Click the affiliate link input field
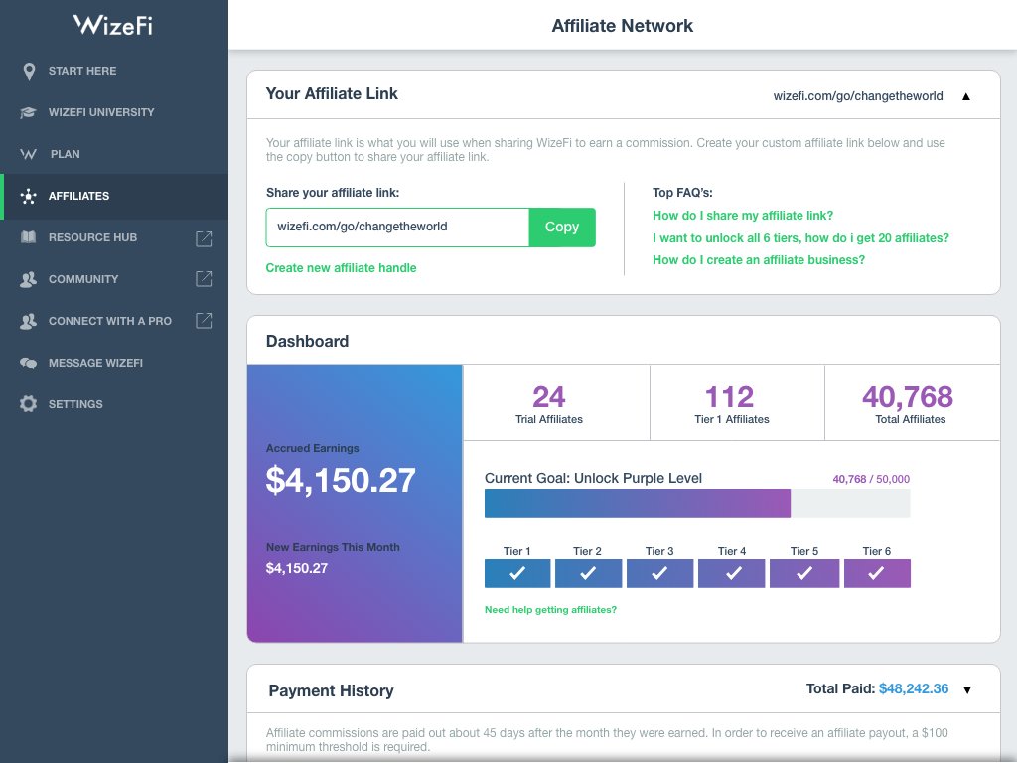The width and height of the screenshot is (1017, 763). [397, 228]
